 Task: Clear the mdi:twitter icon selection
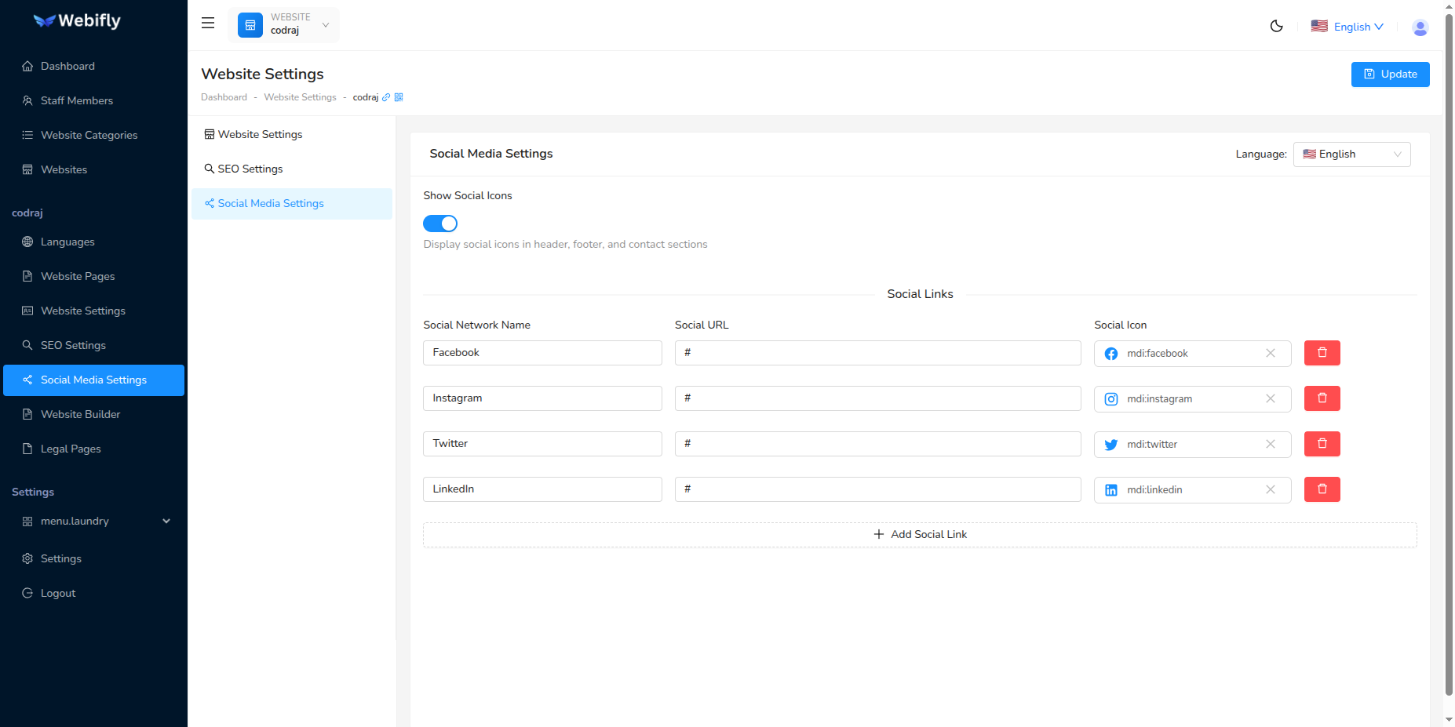pos(1270,444)
